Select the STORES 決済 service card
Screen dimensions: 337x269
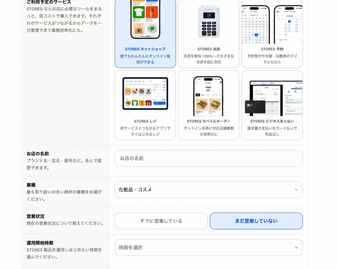pyautogui.click(x=209, y=34)
